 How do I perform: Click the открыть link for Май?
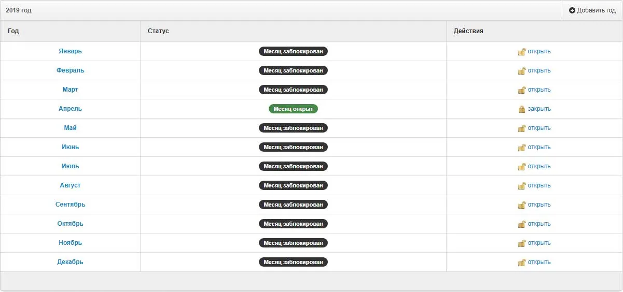(x=539, y=128)
